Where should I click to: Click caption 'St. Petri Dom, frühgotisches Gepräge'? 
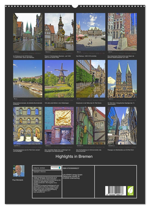pos(121,104)
